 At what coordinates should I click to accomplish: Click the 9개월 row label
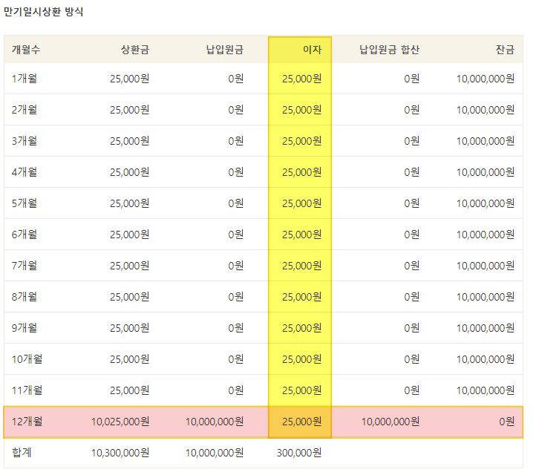point(24,328)
